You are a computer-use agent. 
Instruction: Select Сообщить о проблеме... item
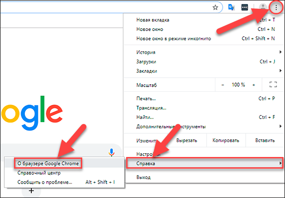(x=64, y=182)
